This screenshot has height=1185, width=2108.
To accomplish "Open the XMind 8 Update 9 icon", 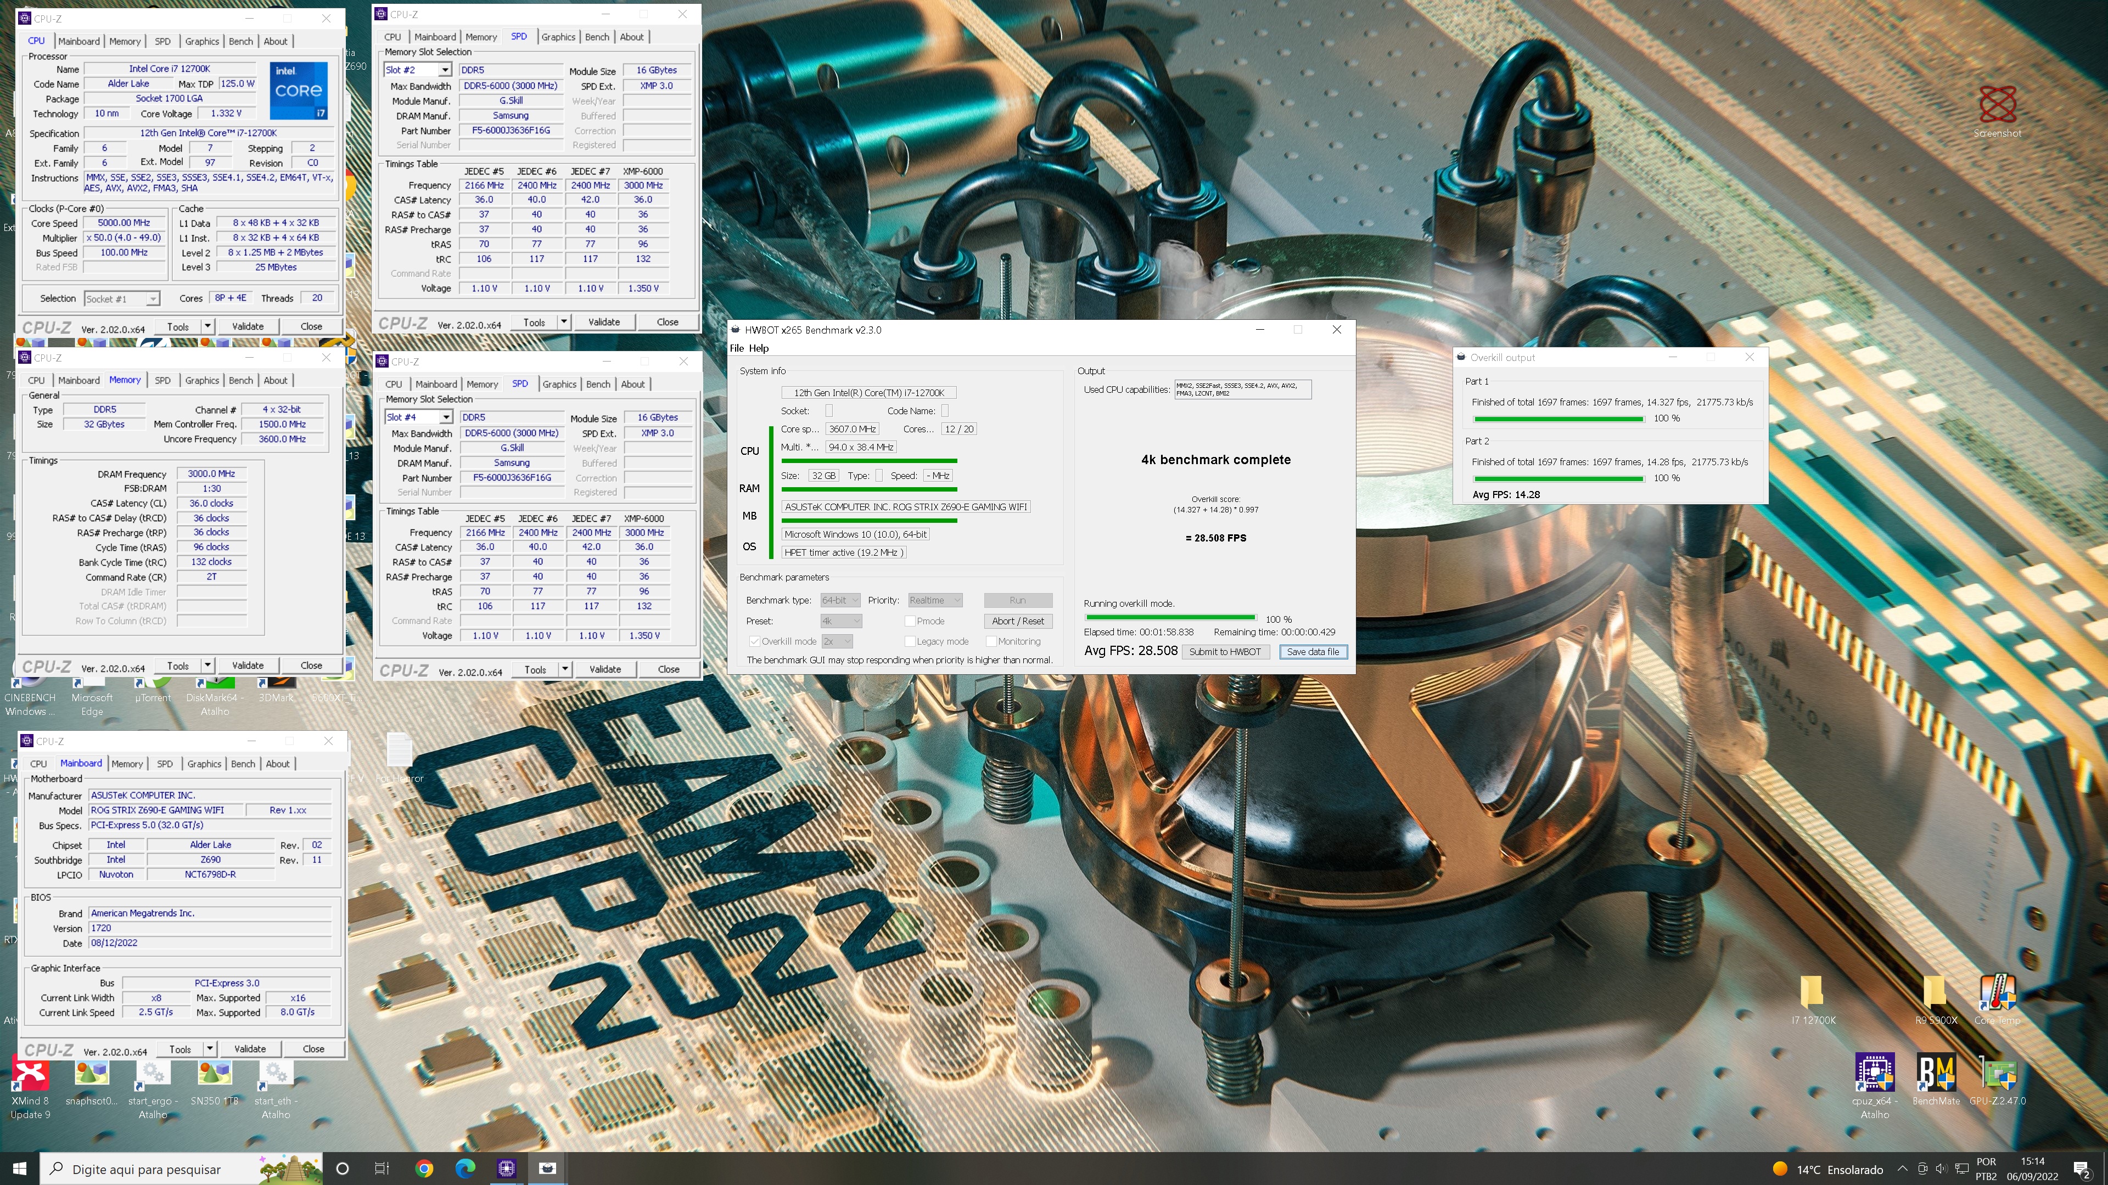I will [x=30, y=1088].
